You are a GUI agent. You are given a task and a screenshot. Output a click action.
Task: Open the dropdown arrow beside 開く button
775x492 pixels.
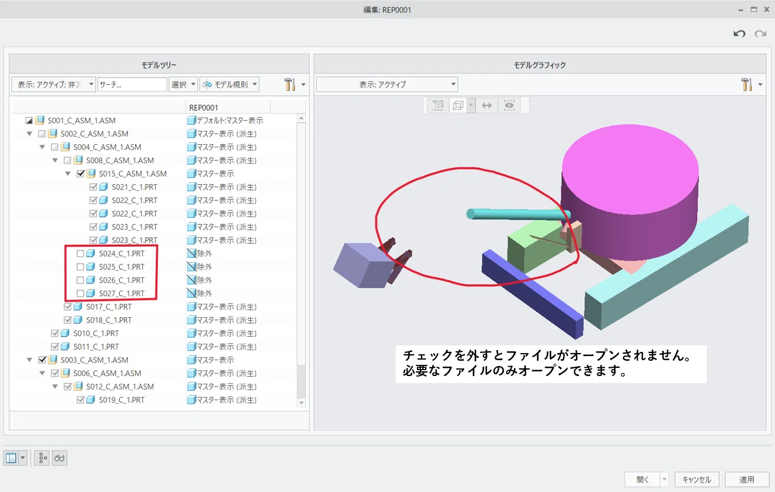coord(664,480)
